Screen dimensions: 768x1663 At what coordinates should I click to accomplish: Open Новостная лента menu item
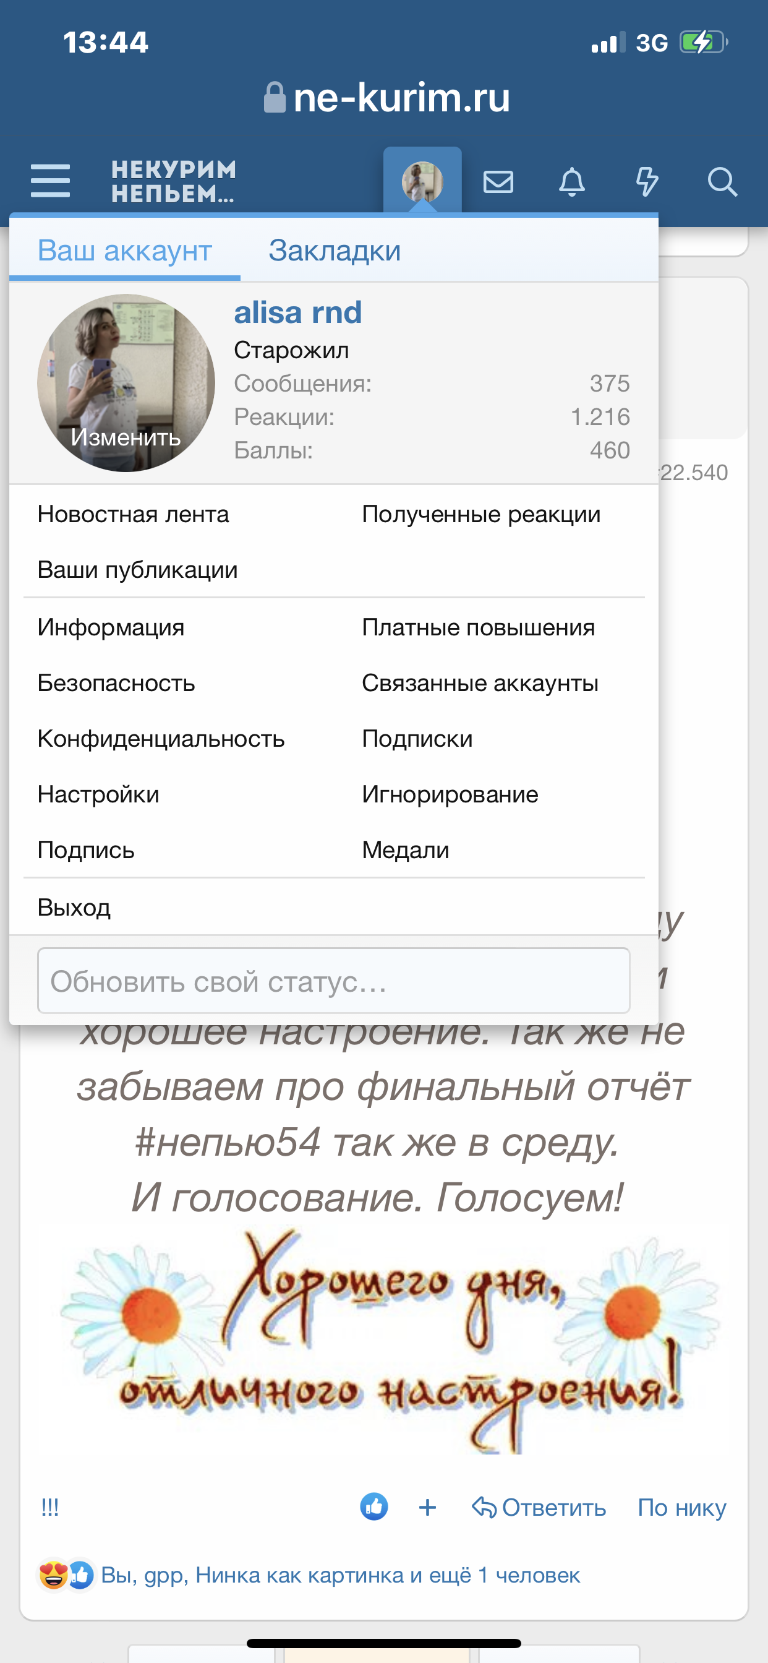pyautogui.click(x=133, y=515)
